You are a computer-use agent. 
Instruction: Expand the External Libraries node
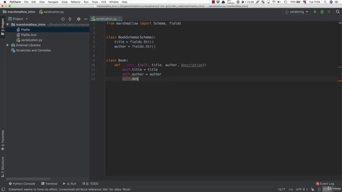click(x=7, y=45)
